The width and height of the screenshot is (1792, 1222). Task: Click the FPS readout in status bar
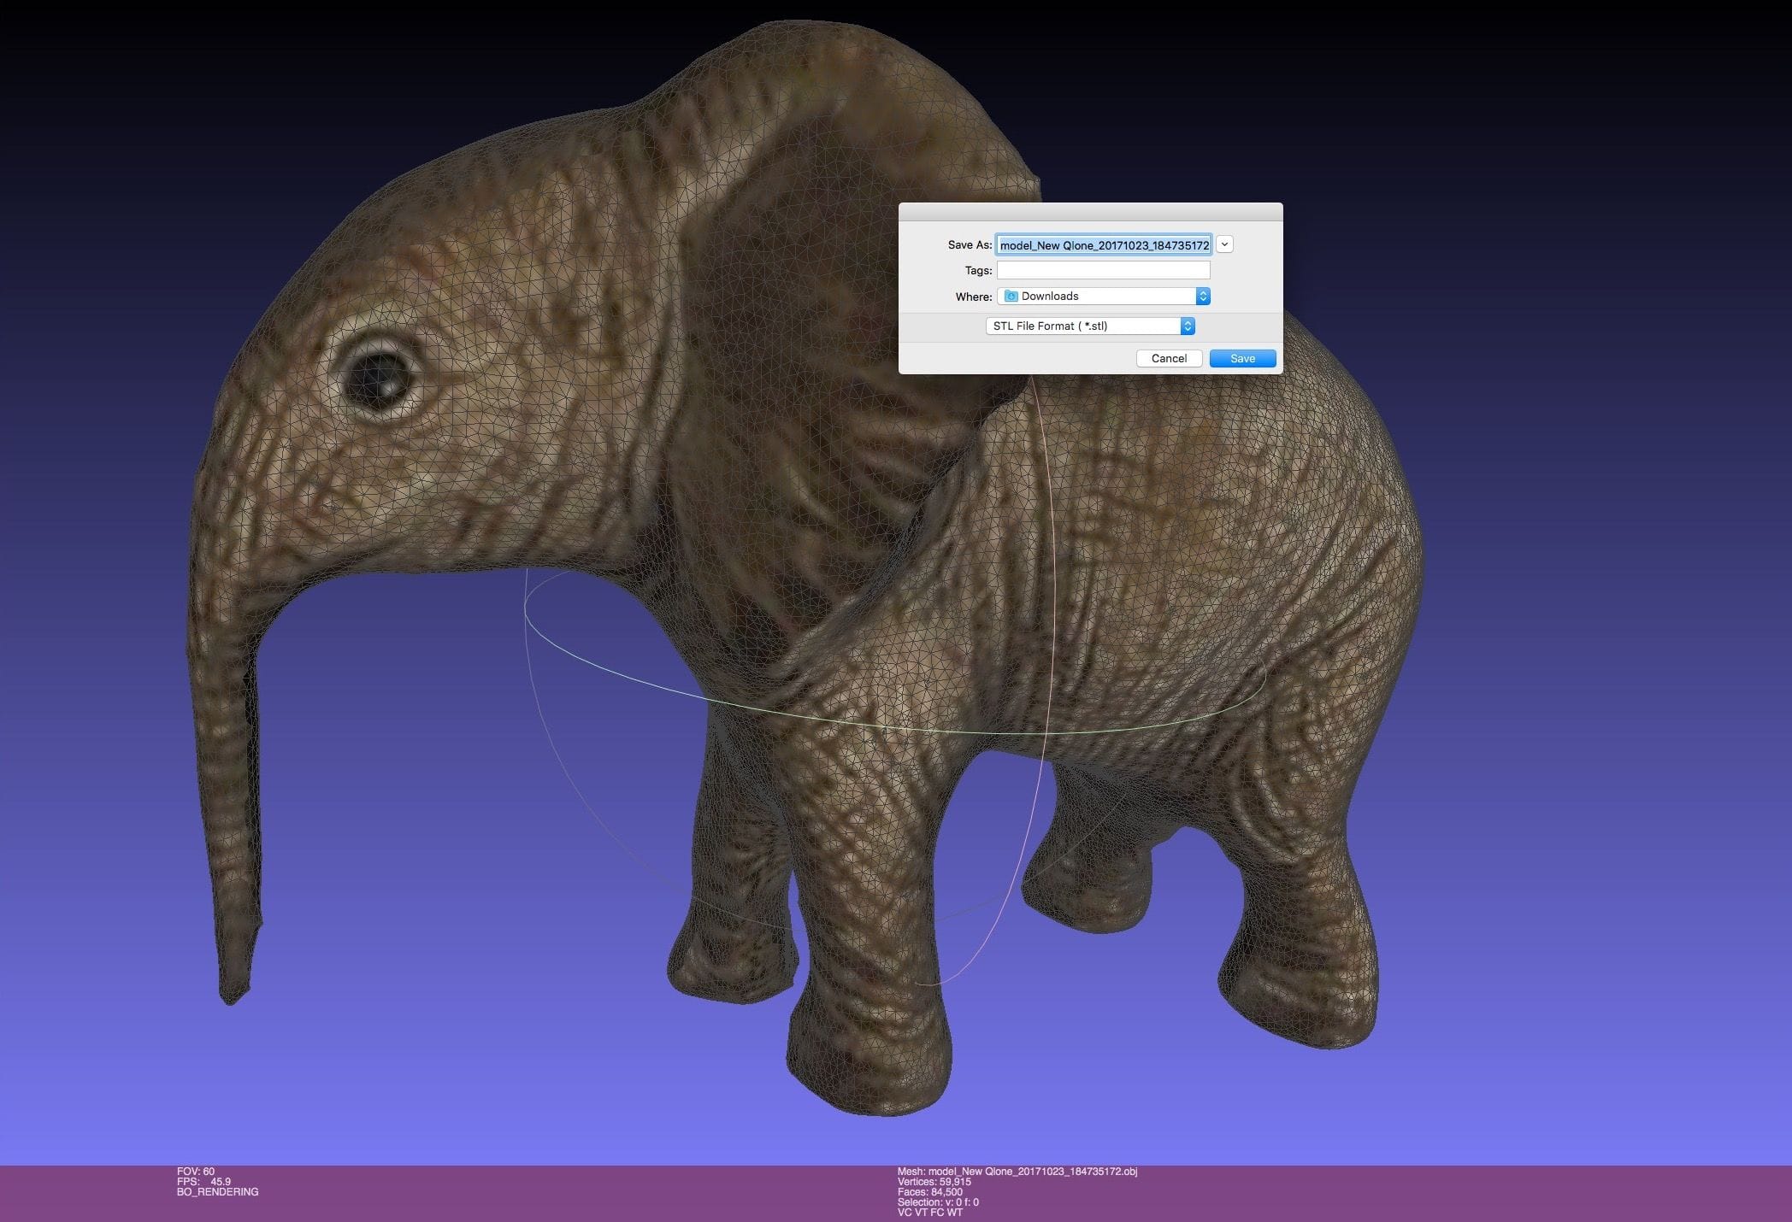click(x=203, y=1182)
